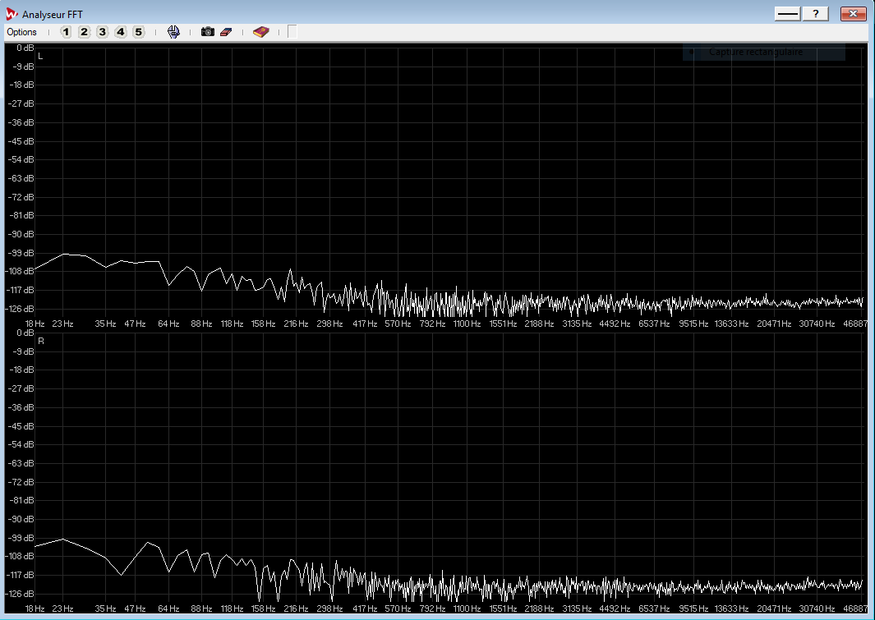Select preset number 2
Screen dimensions: 875x620
click(85, 32)
